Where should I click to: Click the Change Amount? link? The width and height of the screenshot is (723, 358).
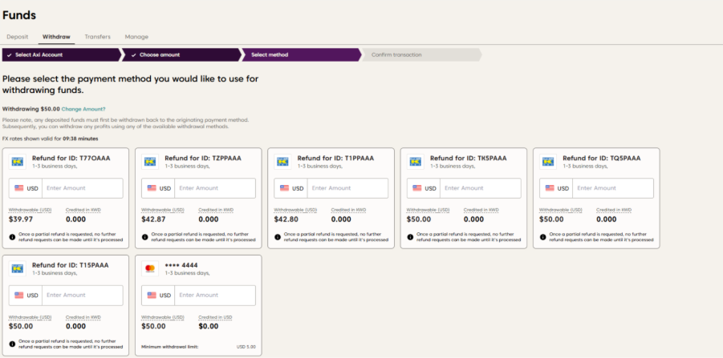click(83, 109)
